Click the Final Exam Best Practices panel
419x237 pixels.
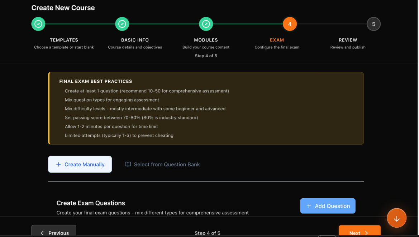pyautogui.click(x=206, y=108)
